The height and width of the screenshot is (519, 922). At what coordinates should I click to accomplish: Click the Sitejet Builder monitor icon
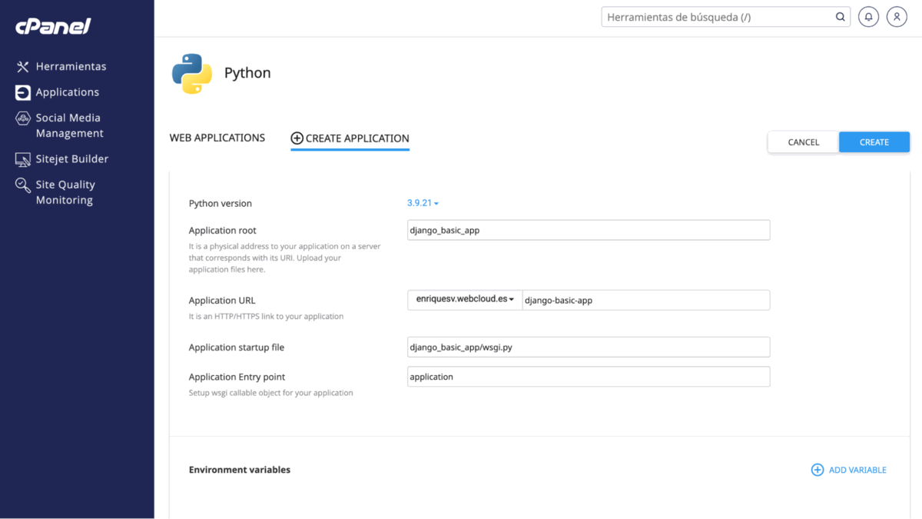22,159
